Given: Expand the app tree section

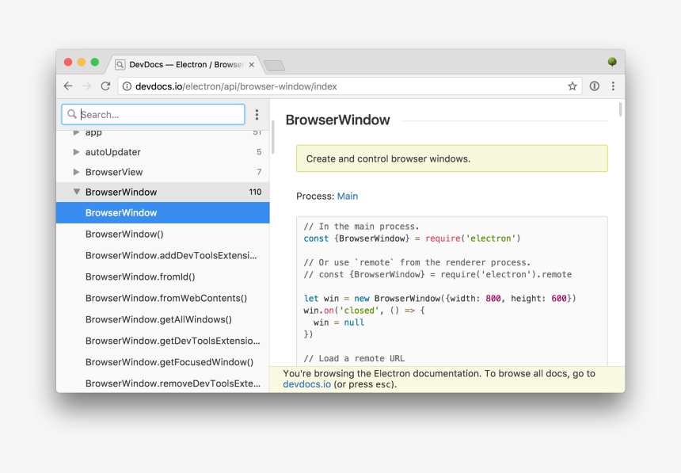Looking at the screenshot, I should tap(77, 132).
